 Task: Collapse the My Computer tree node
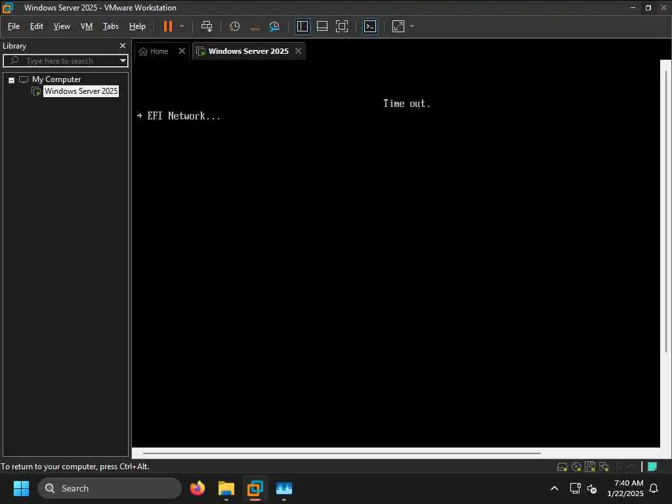click(x=12, y=80)
